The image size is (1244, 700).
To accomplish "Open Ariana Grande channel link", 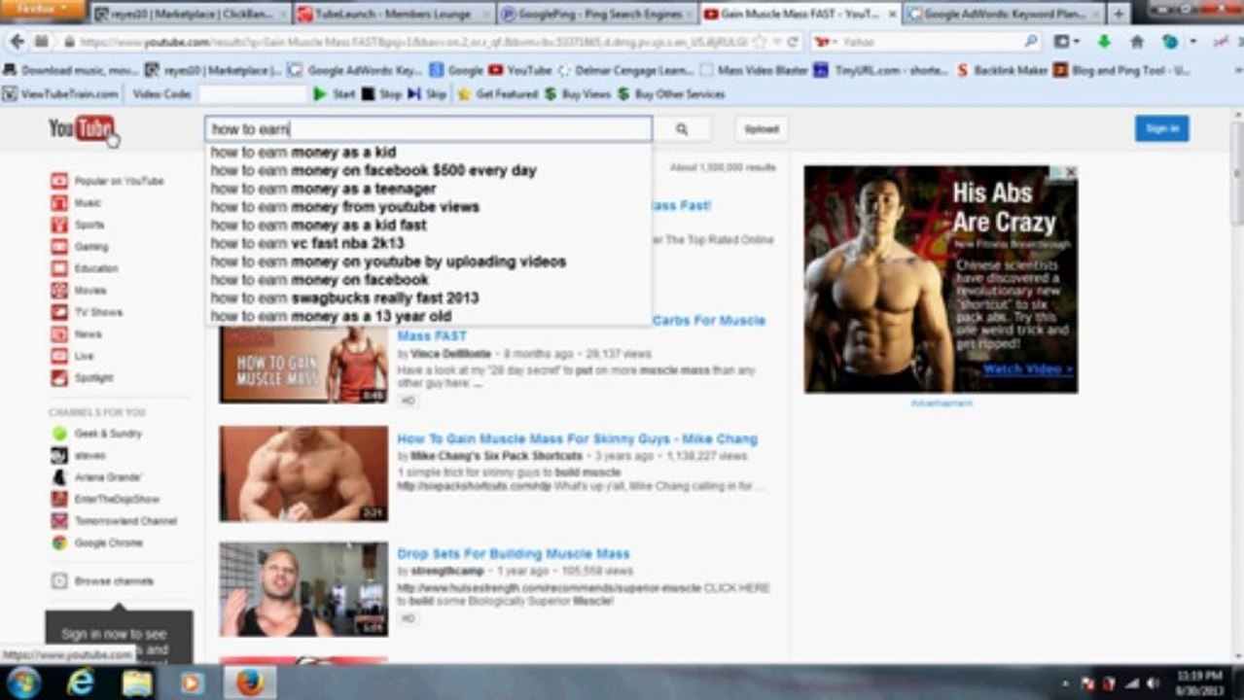I will [x=108, y=477].
